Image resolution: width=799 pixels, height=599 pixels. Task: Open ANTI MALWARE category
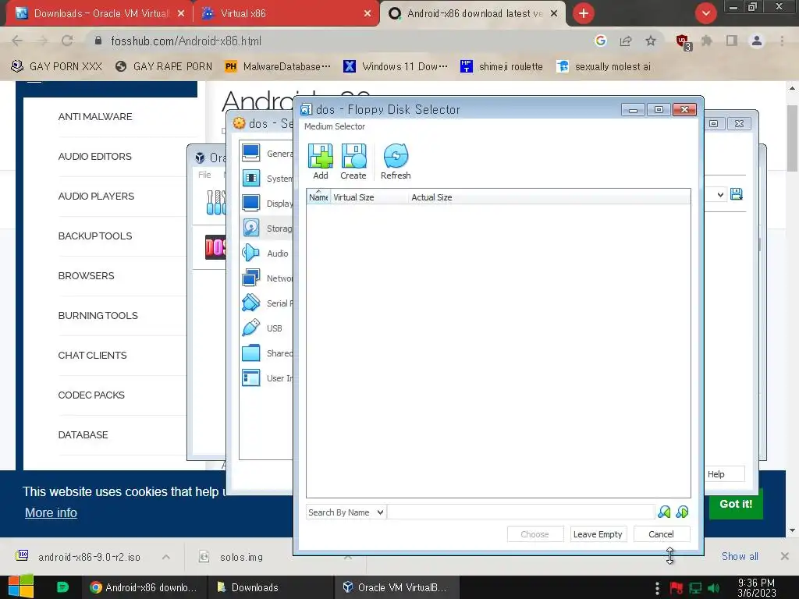pos(95,117)
